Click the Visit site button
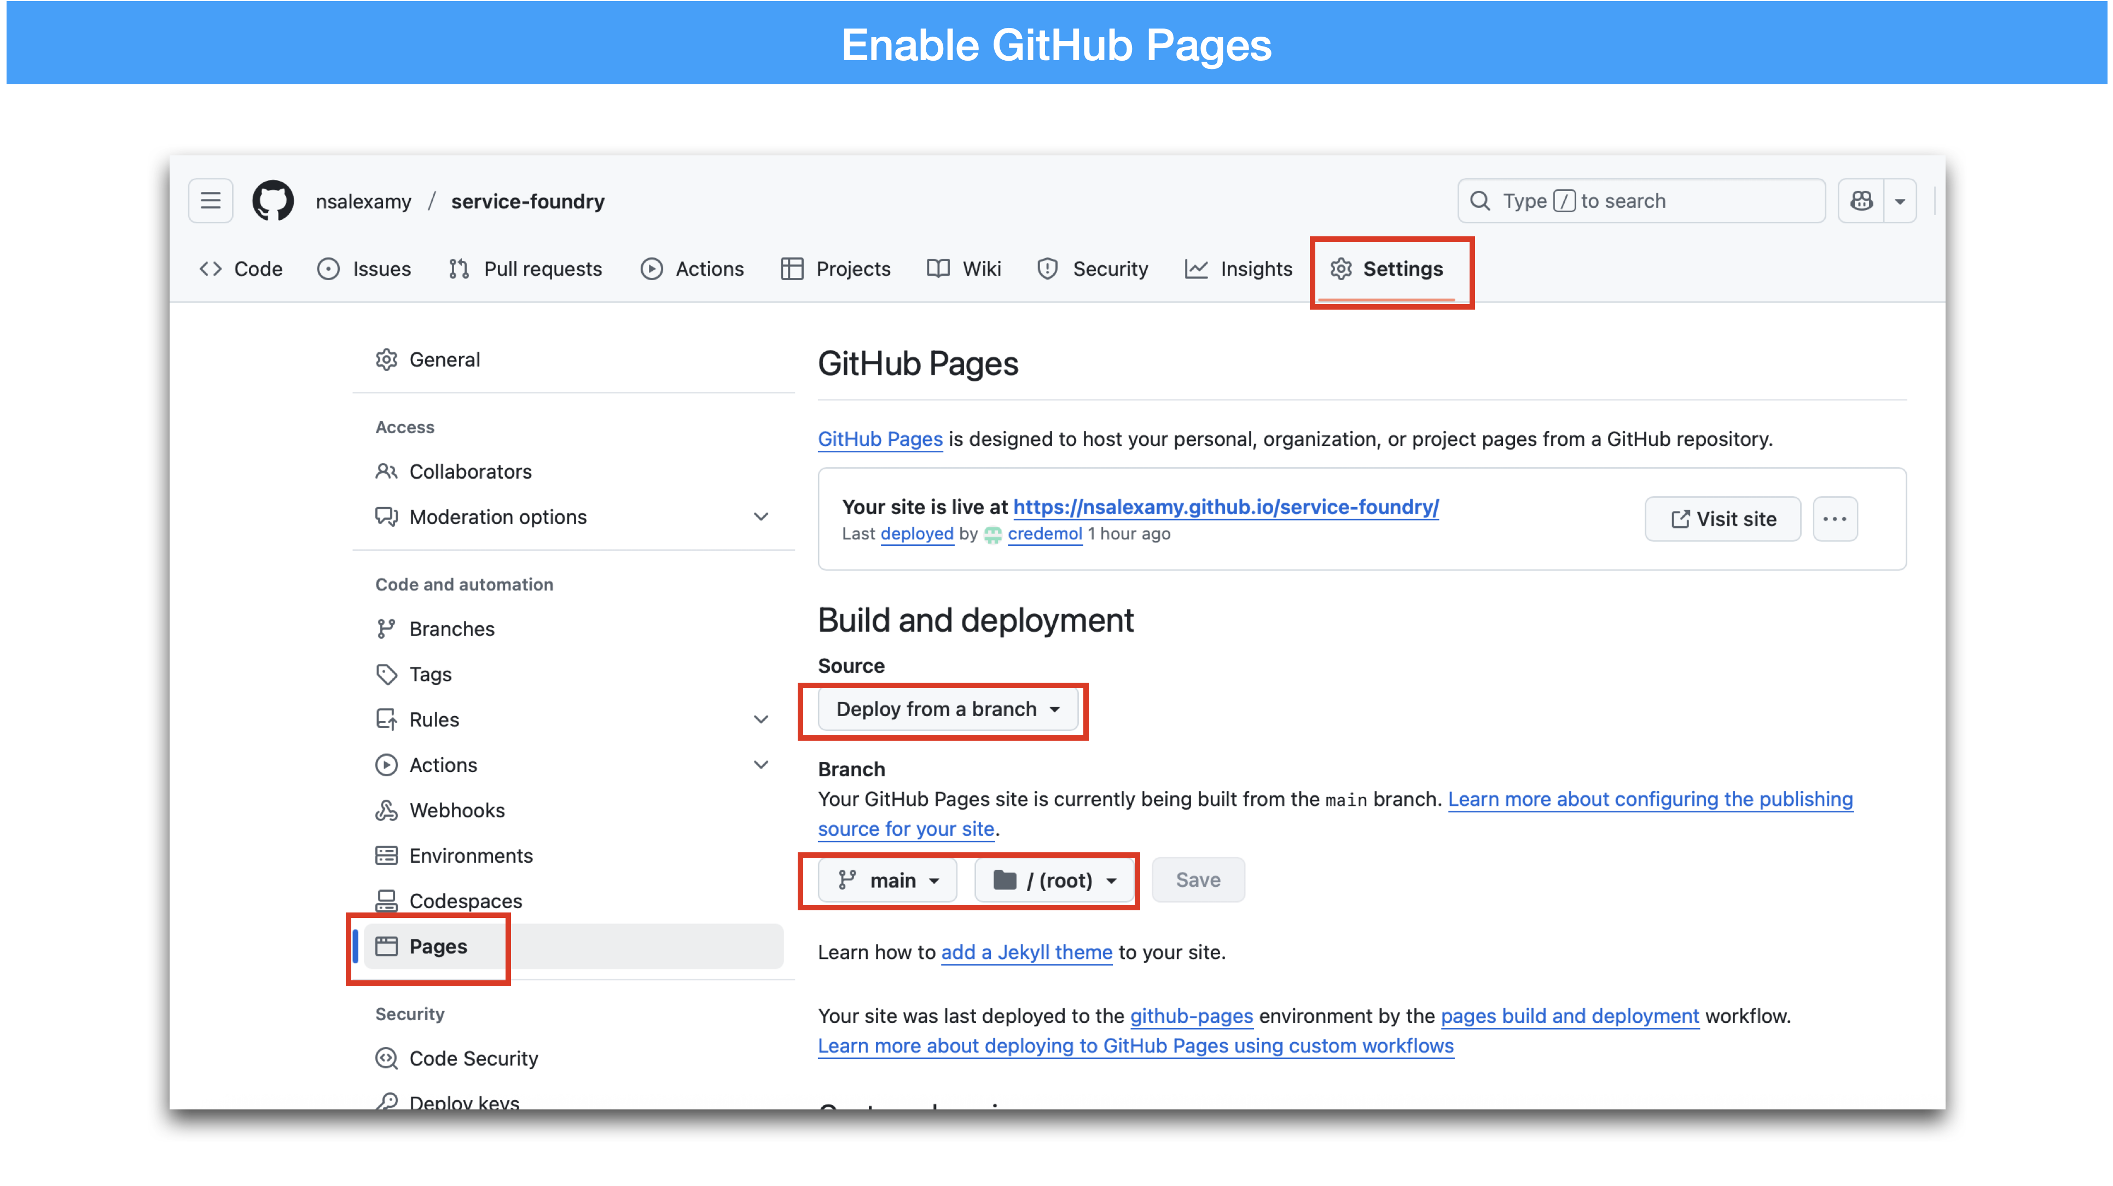The width and height of the screenshot is (2113, 1186). 1722,519
